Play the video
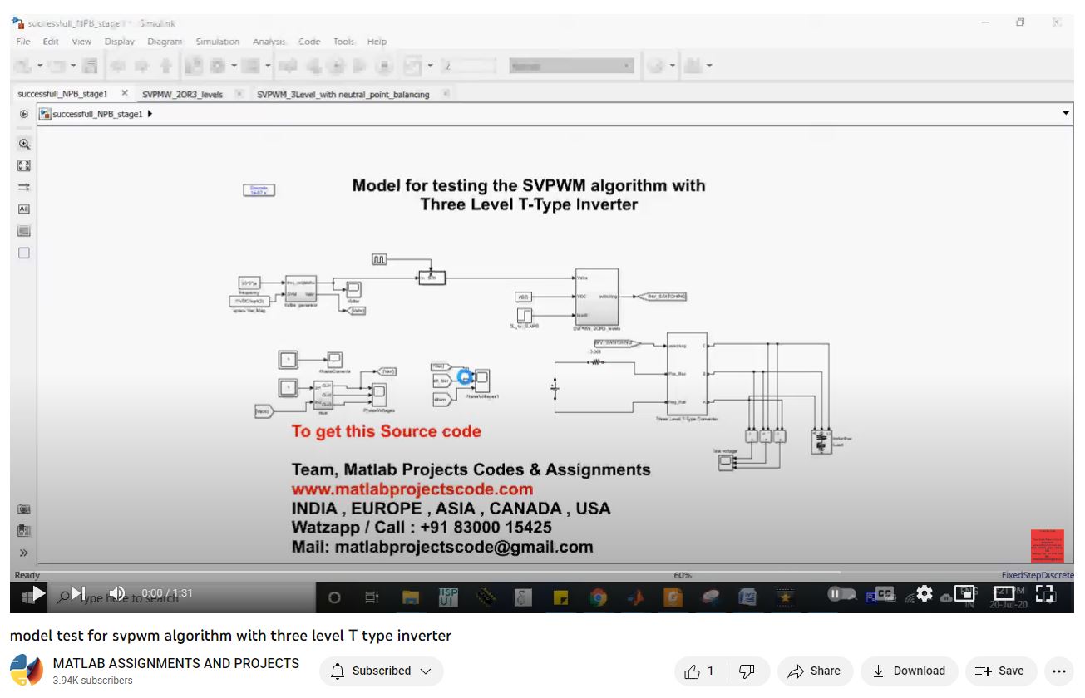This screenshot has width=1085, height=698. (x=38, y=593)
